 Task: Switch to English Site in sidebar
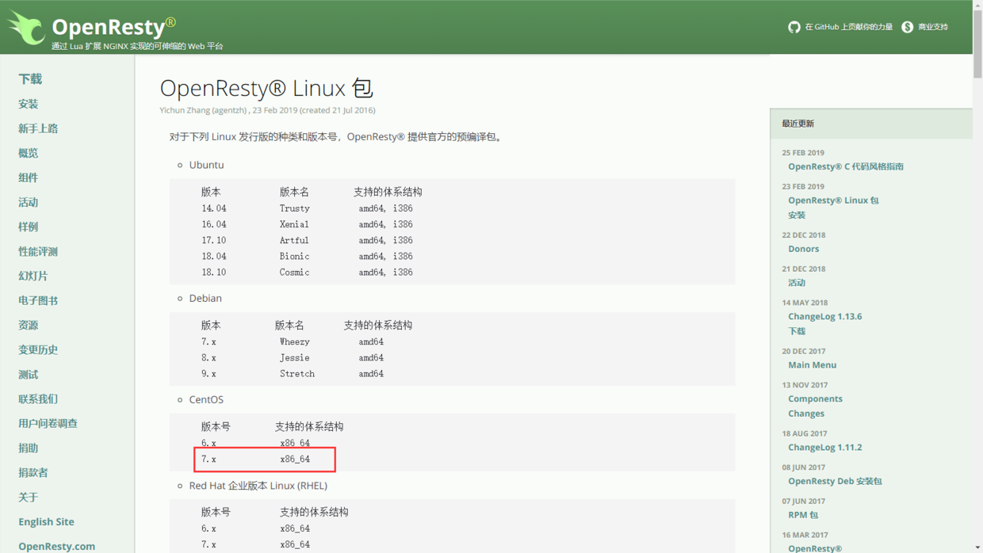tap(46, 521)
